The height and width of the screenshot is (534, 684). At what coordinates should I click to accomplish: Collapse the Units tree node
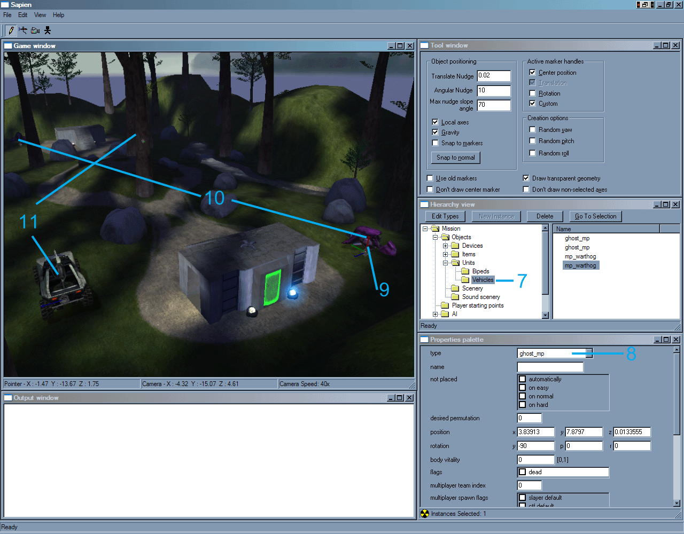point(445,263)
